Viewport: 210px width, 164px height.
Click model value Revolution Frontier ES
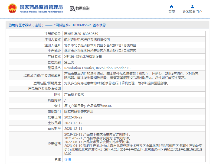pyautogui.click(x=113, y=68)
